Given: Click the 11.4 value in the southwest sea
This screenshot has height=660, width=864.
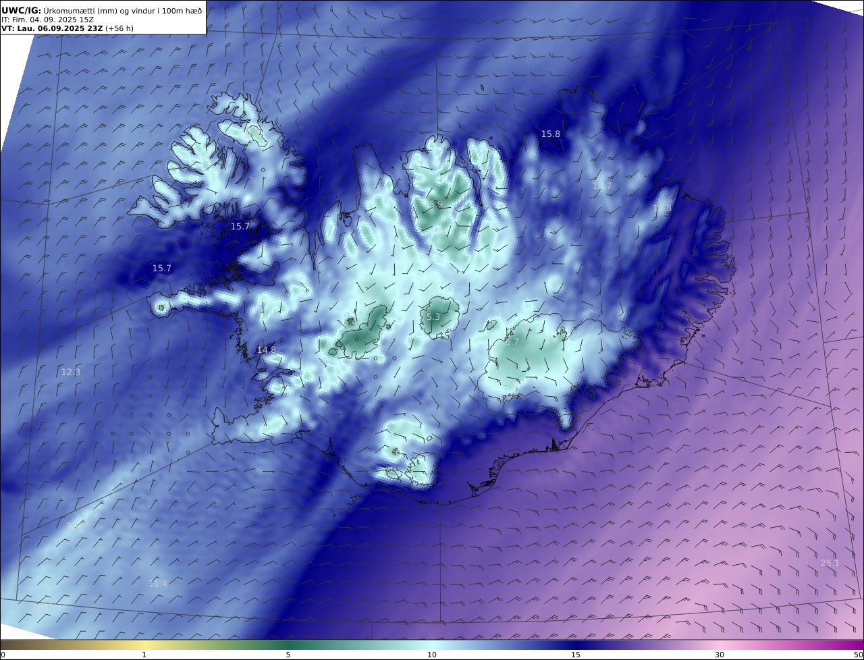Looking at the screenshot, I should pos(158,584).
